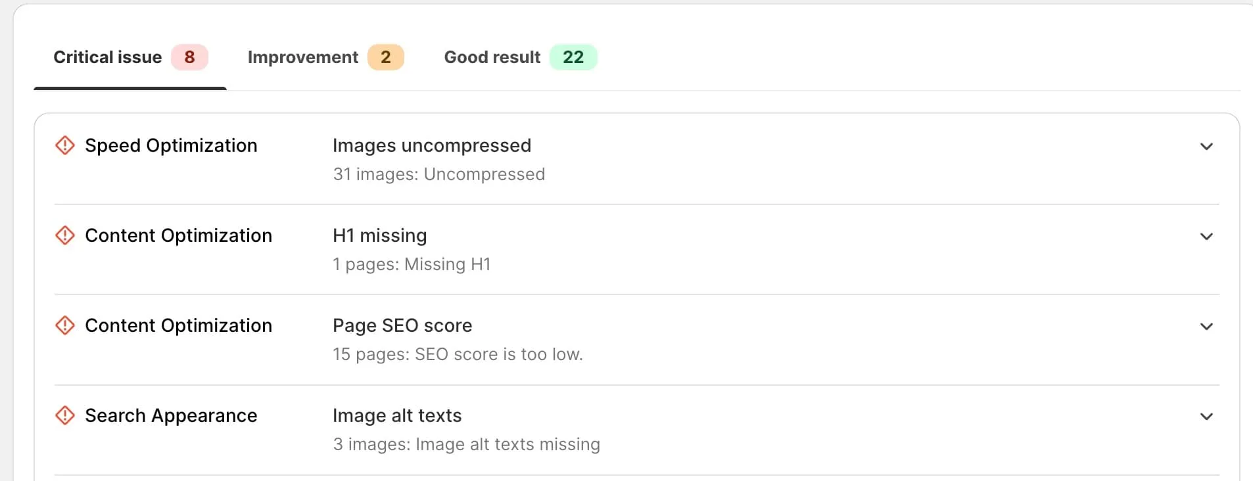Open the Improvement tab
Image resolution: width=1253 pixels, height=481 pixels.
pyautogui.click(x=303, y=57)
